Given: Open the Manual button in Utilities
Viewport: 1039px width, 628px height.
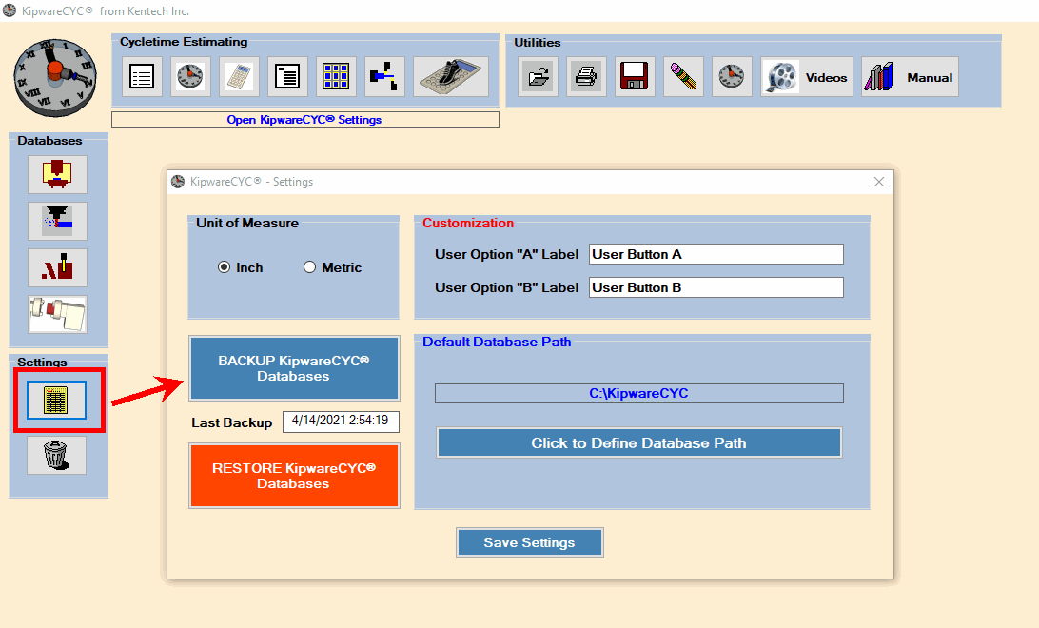Looking at the screenshot, I should [910, 77].
